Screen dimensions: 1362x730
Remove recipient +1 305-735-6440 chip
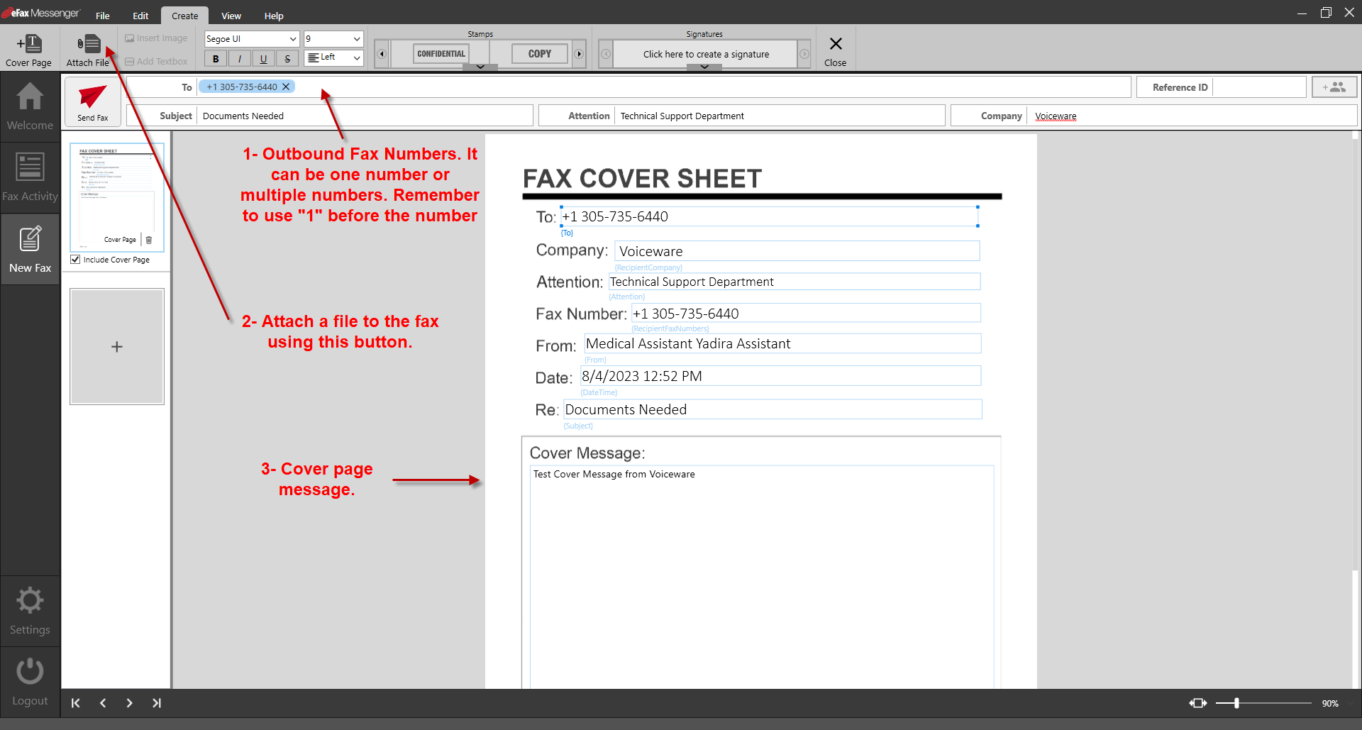pos(286,87)
